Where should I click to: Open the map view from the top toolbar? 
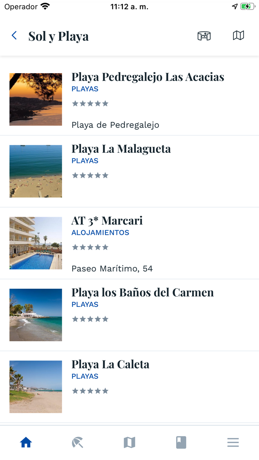coord(238,35)
